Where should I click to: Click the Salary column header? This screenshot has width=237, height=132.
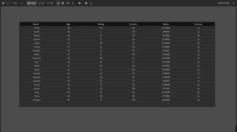[x=166, y=24]
